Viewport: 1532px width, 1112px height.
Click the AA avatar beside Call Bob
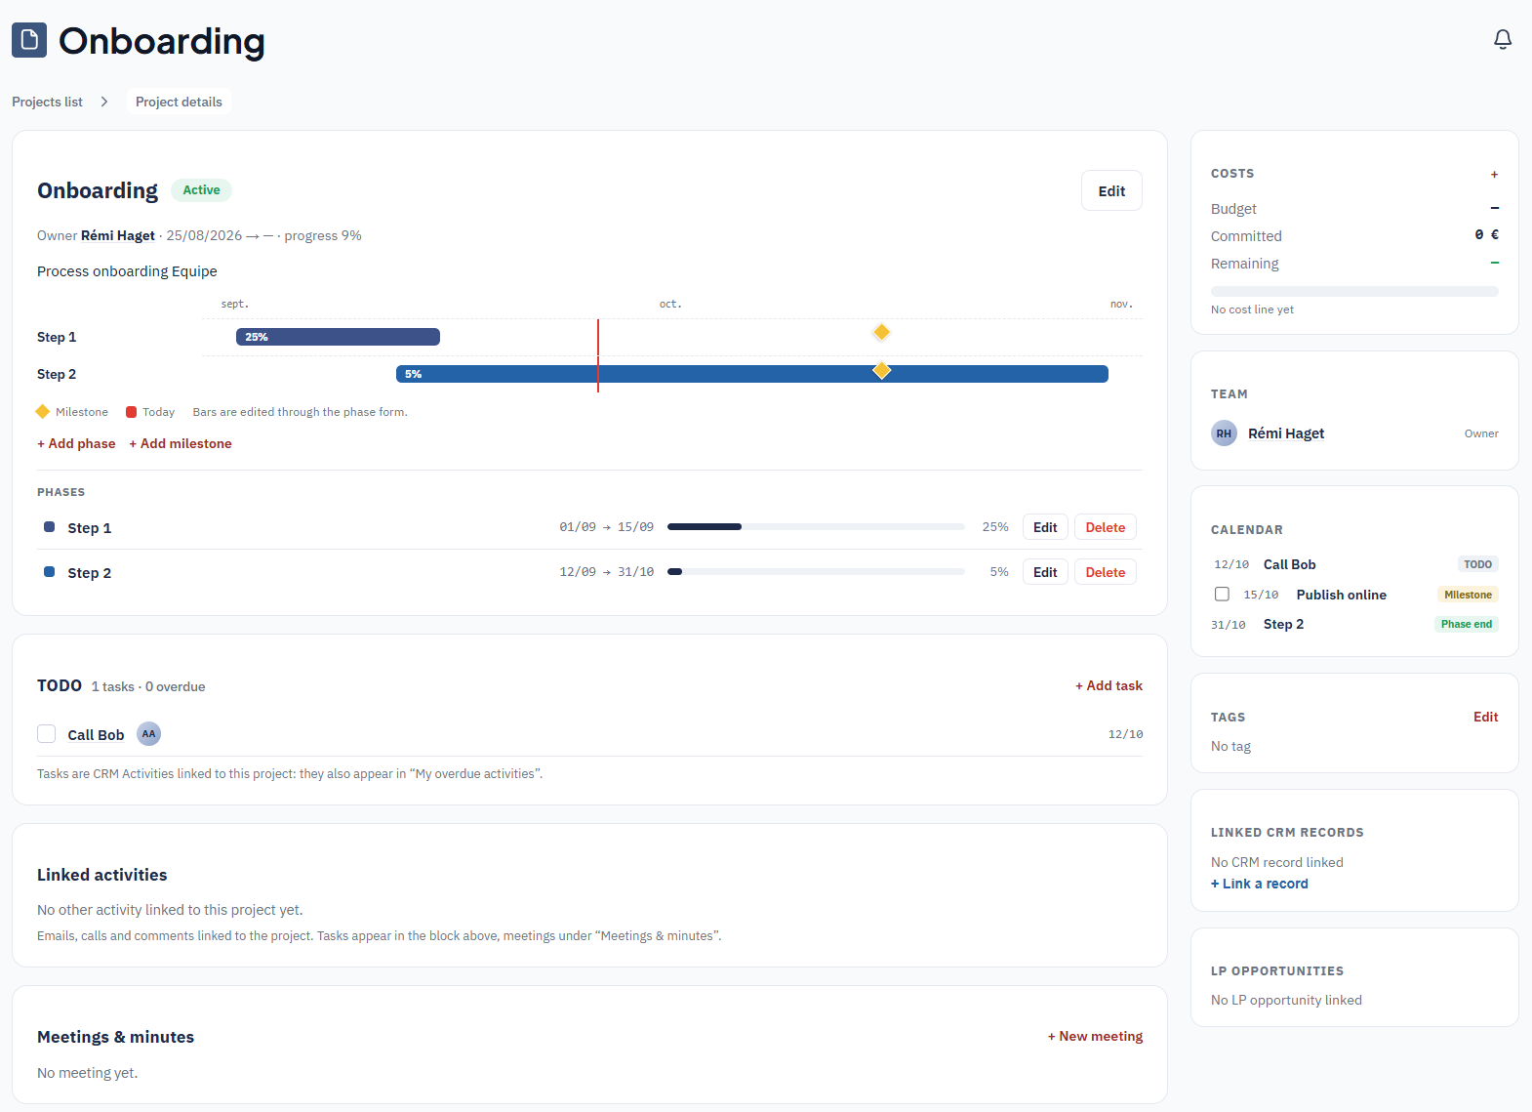[x=148, y=734]
